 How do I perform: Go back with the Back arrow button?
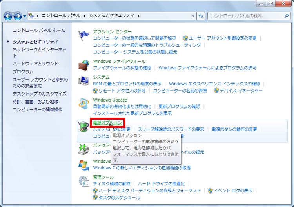tap(8, 16)
